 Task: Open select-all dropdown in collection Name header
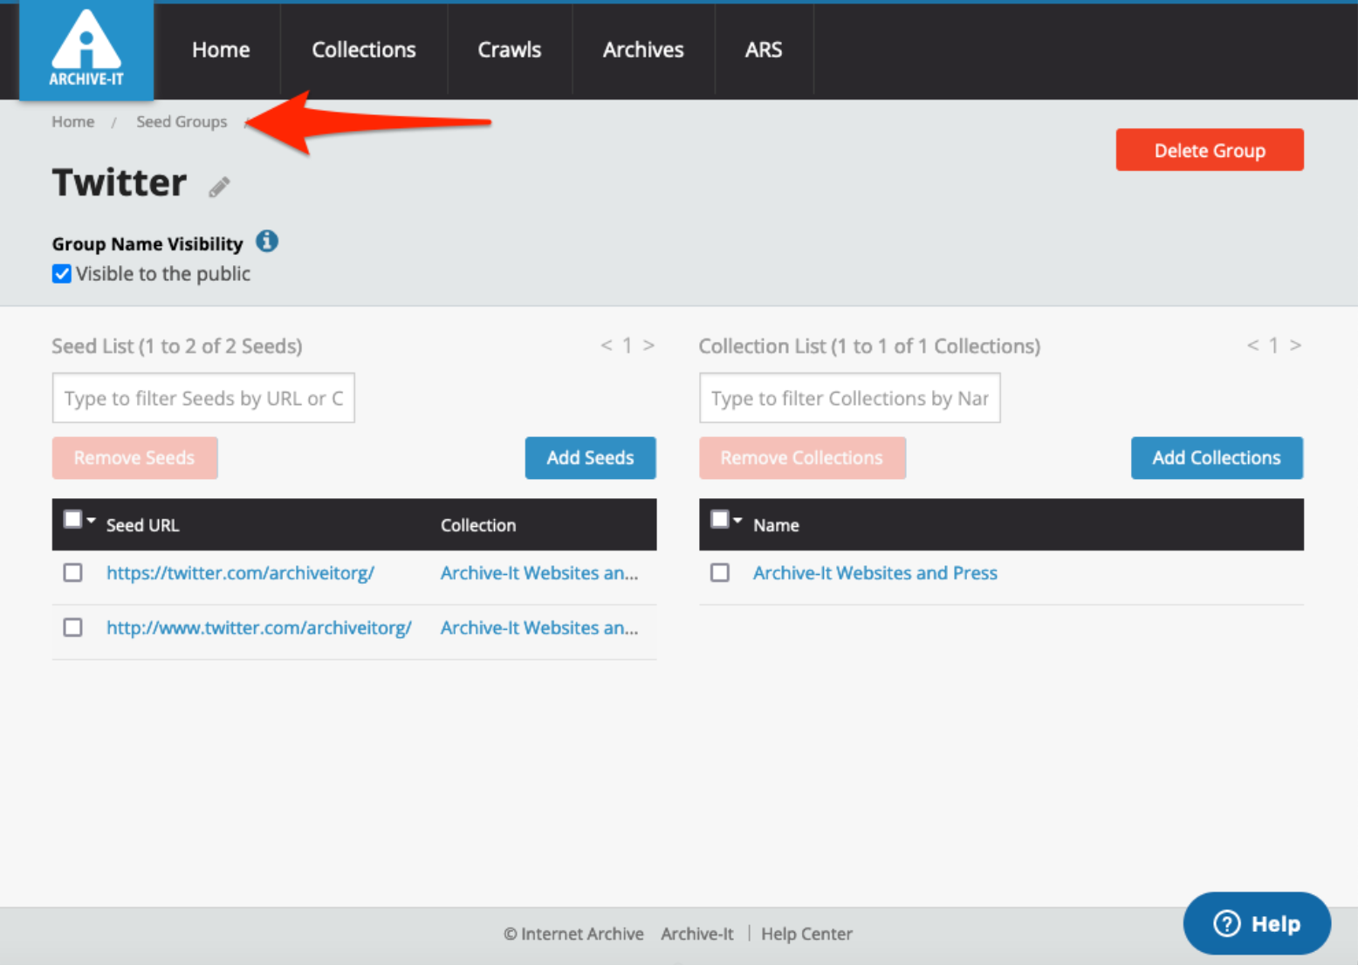(x=737, y=521)
